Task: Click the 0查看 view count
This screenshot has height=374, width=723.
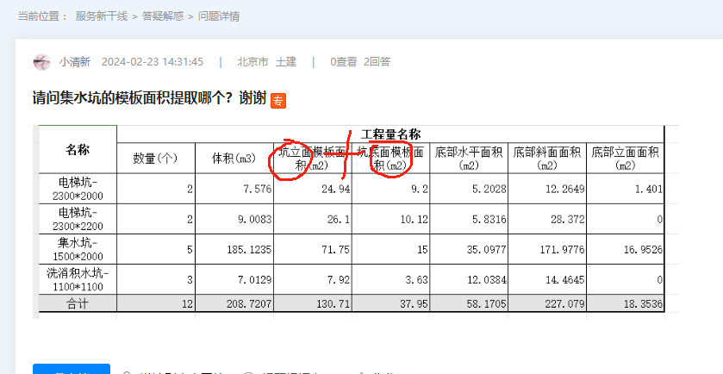Action: click(x=344, y=62)
